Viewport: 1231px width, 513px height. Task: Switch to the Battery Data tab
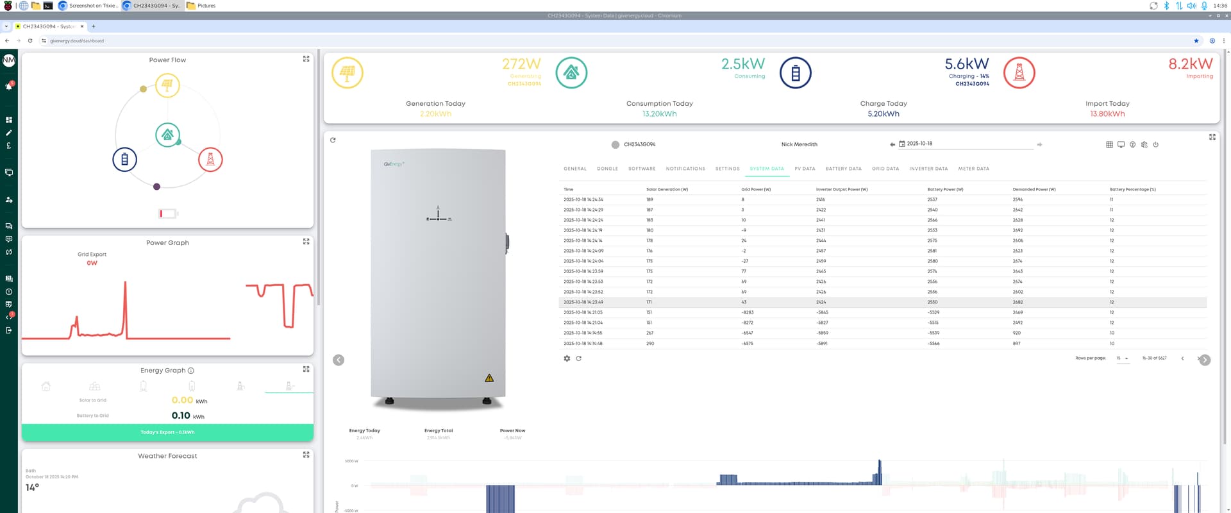843,169
